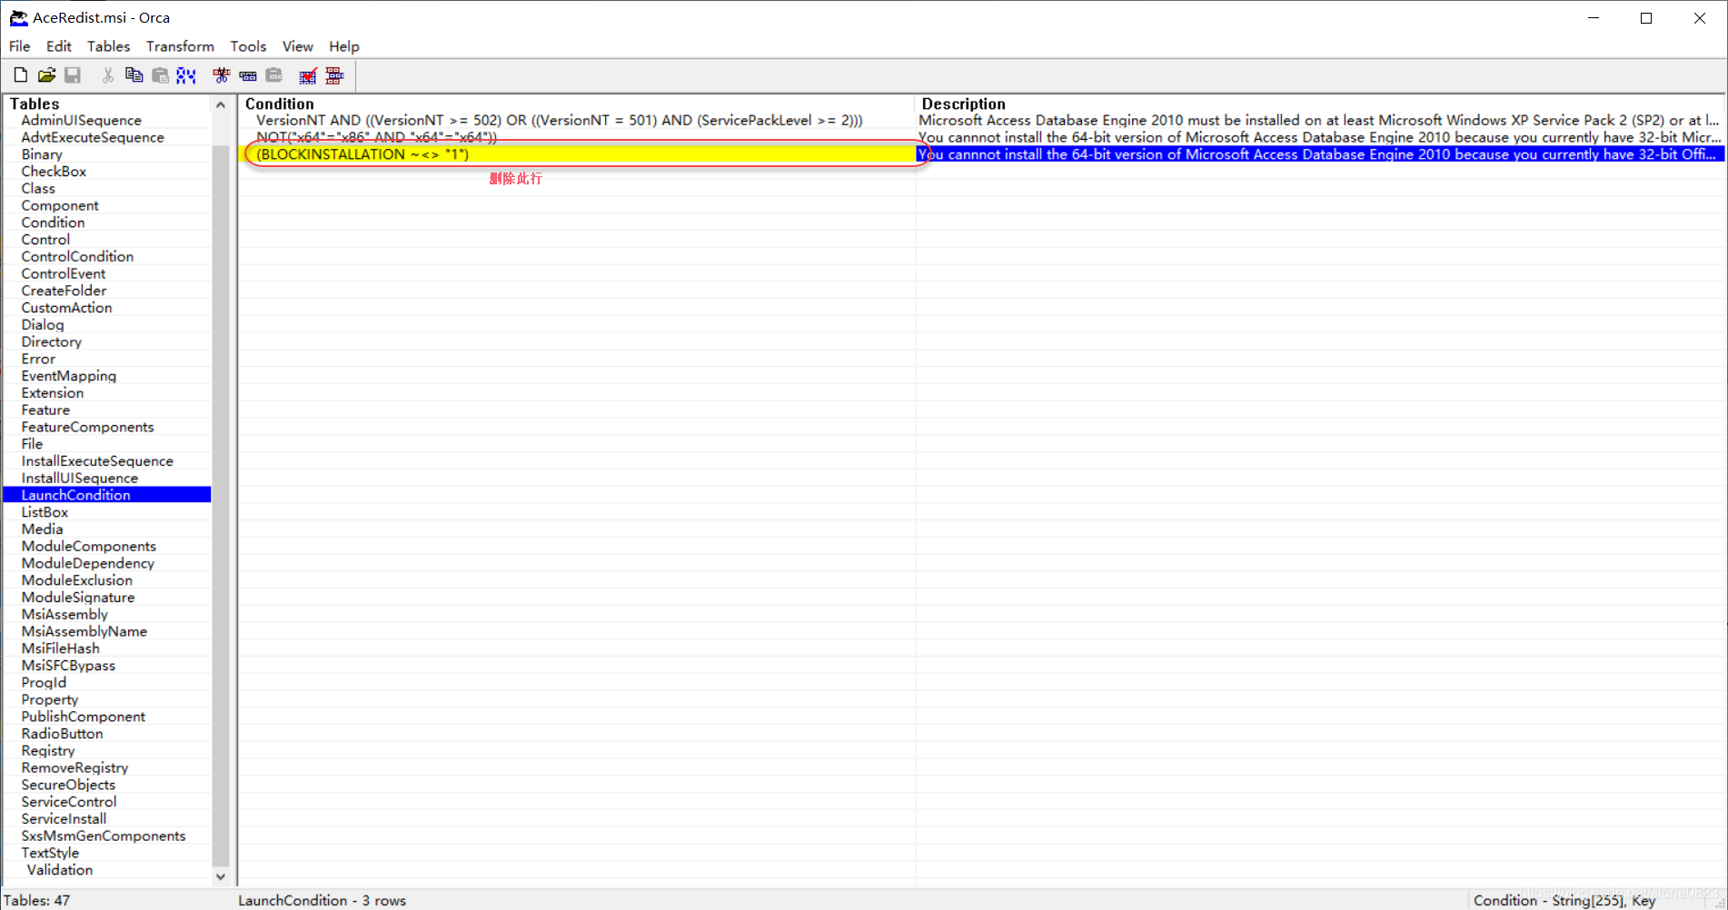Select the ControlEvent table
This screenshot has height=910, width=1728.
tap(63, 273)
